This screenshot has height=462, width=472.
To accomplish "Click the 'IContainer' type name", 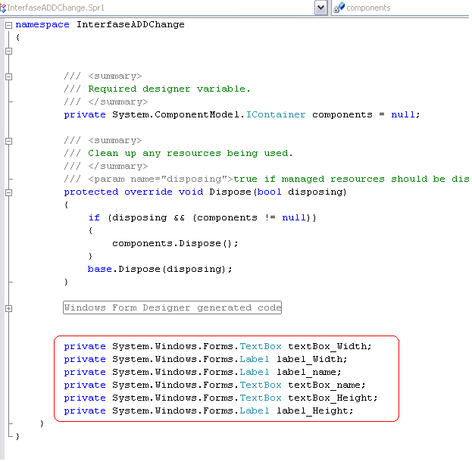I will pyautogui.click(x=276, y=114).
